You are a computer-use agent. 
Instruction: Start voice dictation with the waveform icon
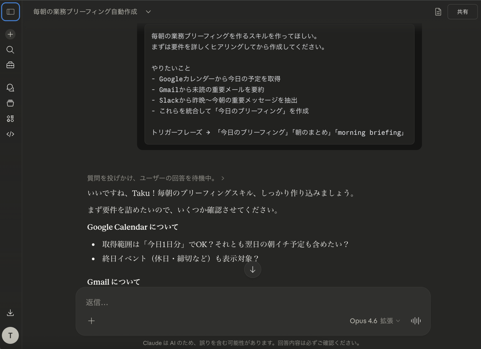click(x=415, y=321)
